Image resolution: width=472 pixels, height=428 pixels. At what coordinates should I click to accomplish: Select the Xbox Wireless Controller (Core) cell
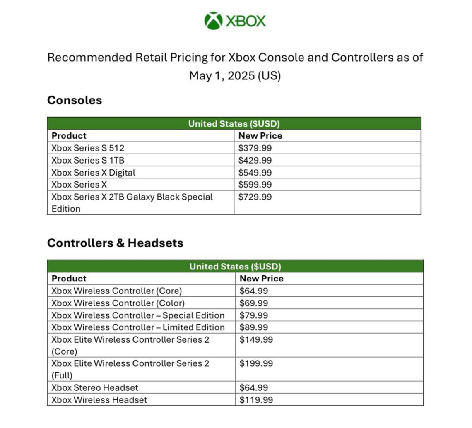click(117, 291)
